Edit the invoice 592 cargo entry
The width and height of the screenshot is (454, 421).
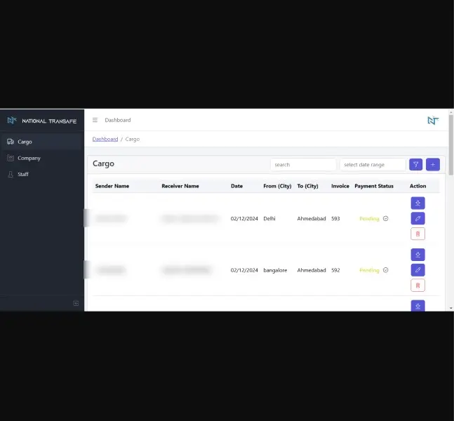pyautogui.click(x=418, y=270)
